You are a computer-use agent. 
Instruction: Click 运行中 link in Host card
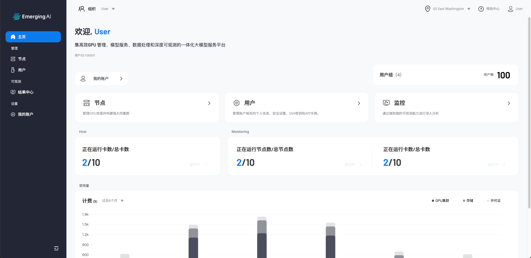click(x=195, y=165)
